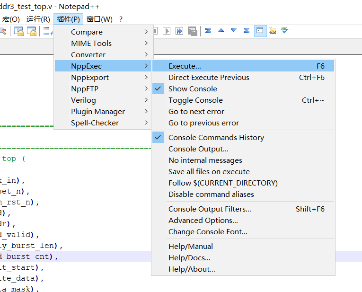Click the highlighted burst_cnt code line
Image resolution: width=362 pixels, height=292 pixels.
[28, 257]
